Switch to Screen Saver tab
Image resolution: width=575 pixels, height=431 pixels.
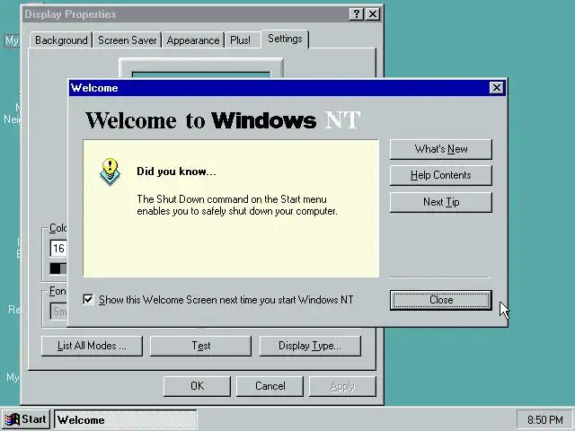(127, 40)
